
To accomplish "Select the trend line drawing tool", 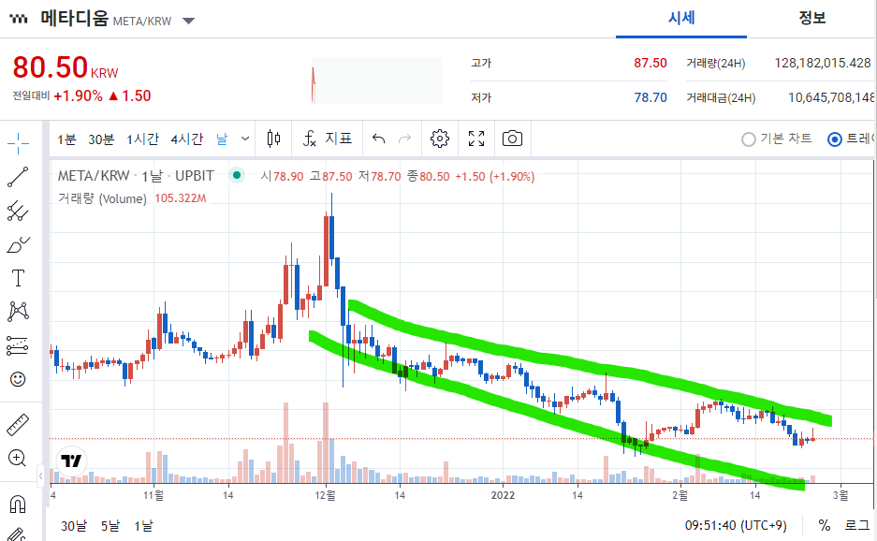I will (18, 177).
